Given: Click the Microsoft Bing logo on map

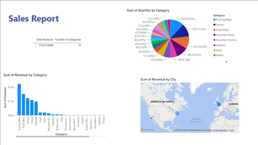Looking at the screenshot, I should click(x=148, y=130).
